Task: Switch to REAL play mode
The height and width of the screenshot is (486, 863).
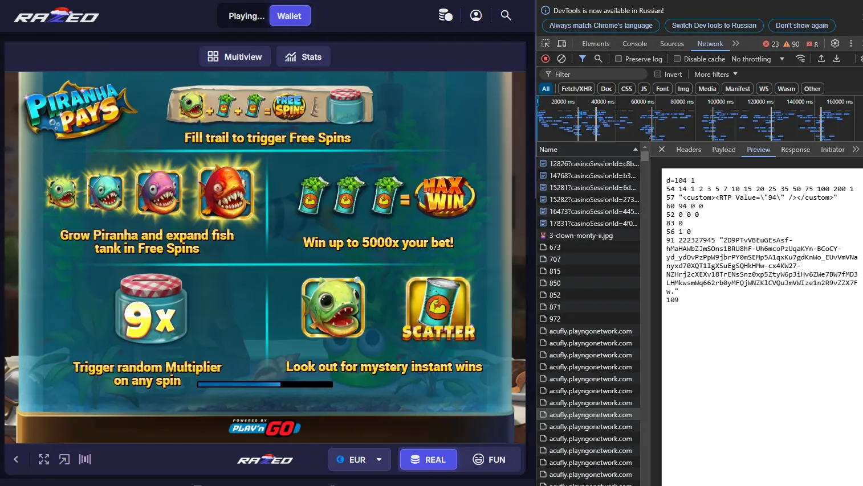Action: (x=428, y=459)
